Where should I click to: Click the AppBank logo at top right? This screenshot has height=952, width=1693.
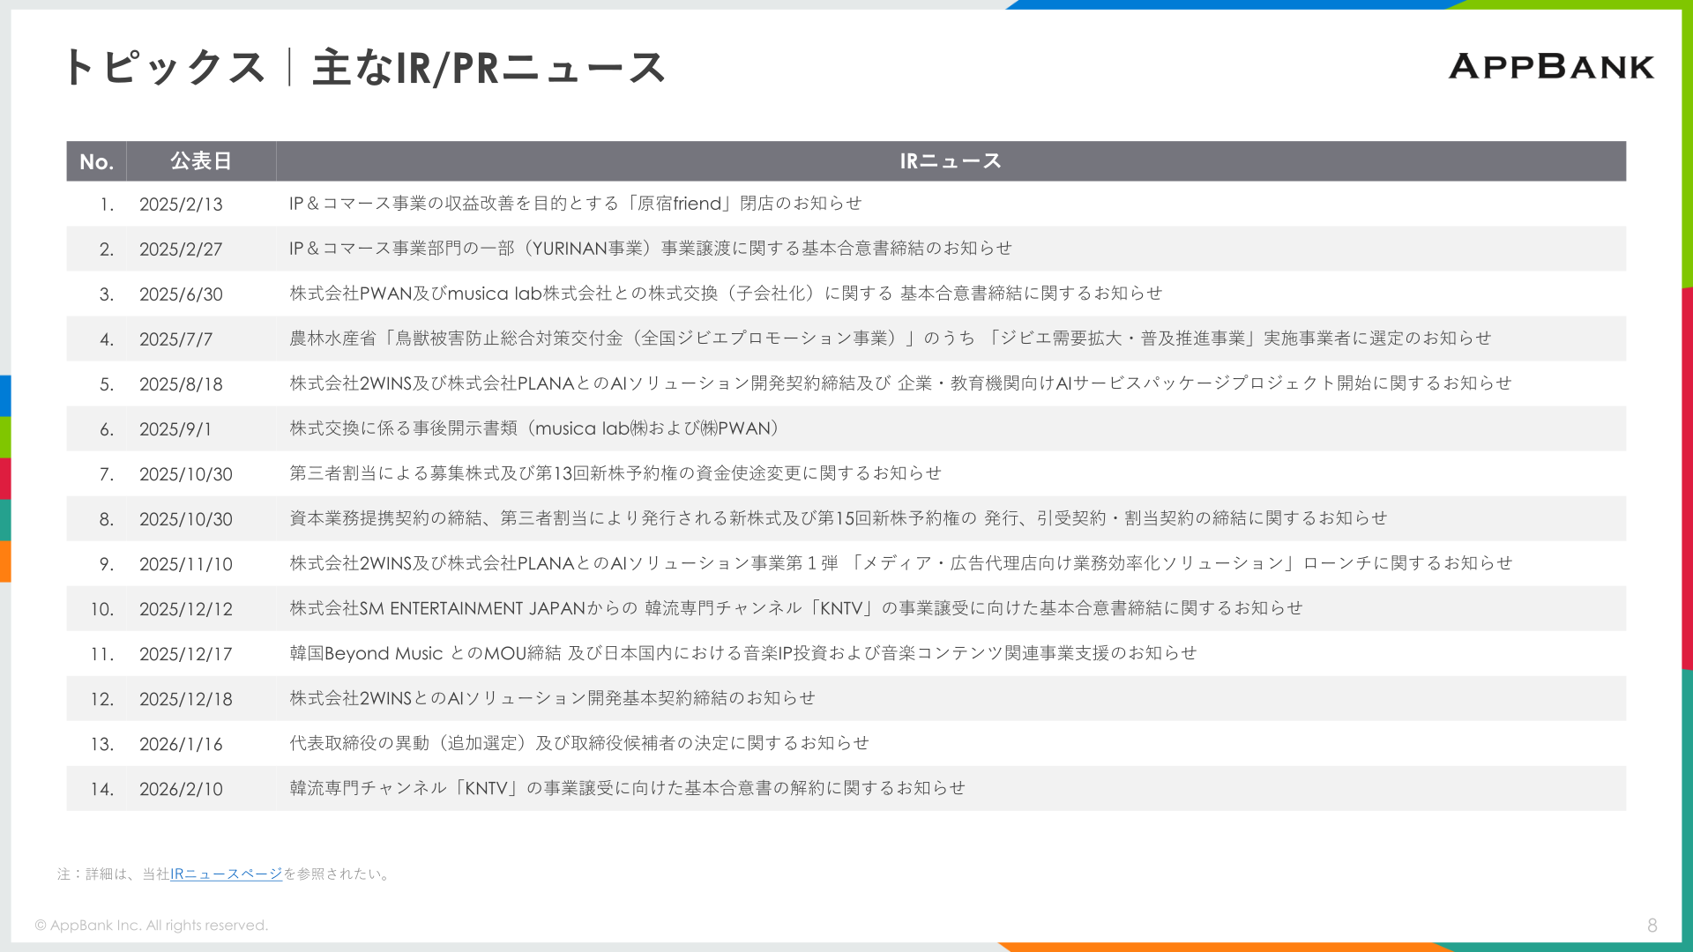1551,66
